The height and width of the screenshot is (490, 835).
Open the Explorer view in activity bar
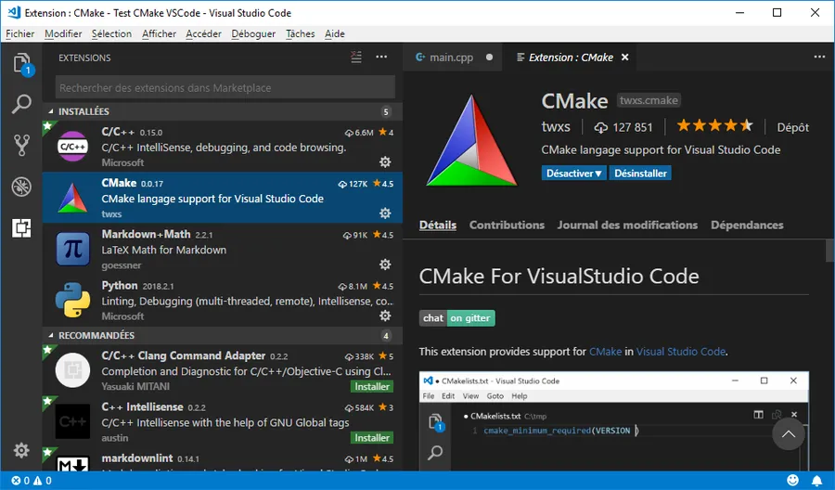coord(21,63)
